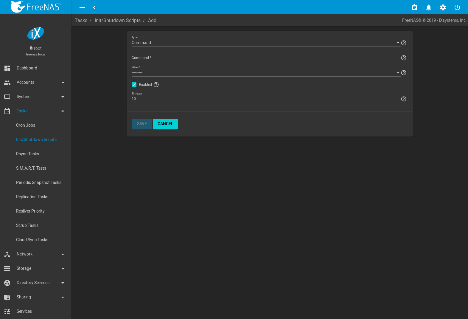Click the Tasks breadcrumb
The width and height of the screenshot is (468, 319).
pyautogui.click(x=81, y=20)
